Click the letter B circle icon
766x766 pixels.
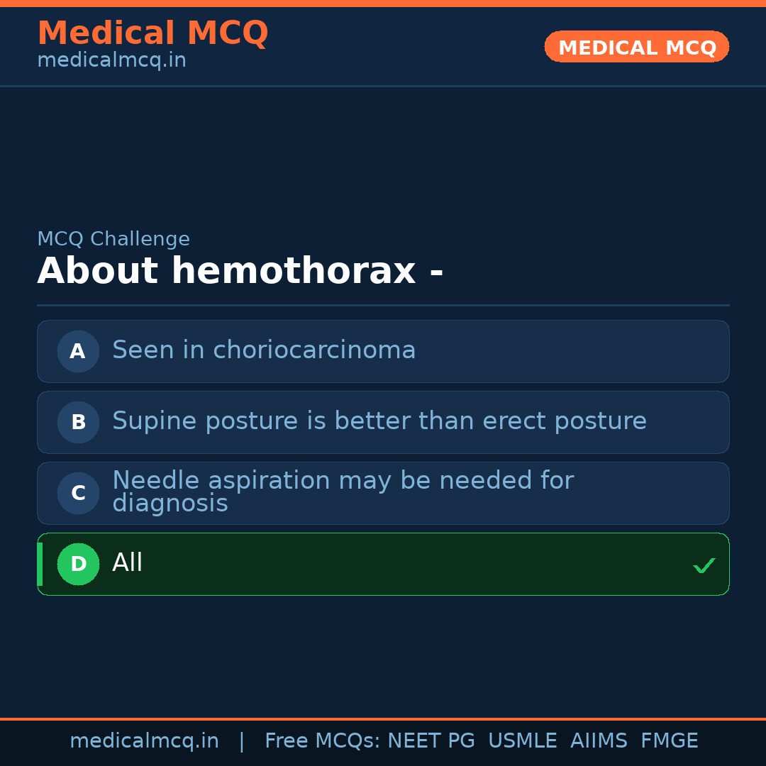pyautogui.click(x=78, y=422)
